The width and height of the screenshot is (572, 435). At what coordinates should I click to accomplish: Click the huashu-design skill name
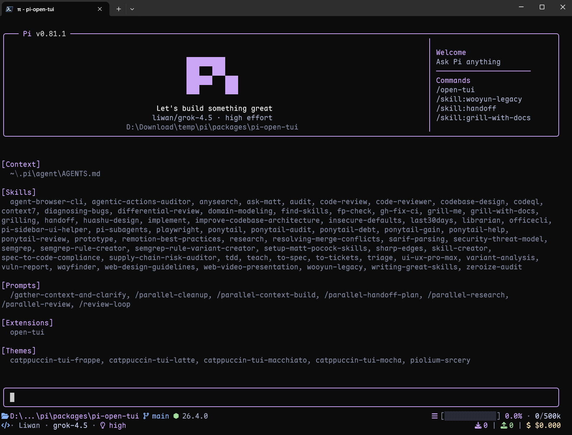111,220
